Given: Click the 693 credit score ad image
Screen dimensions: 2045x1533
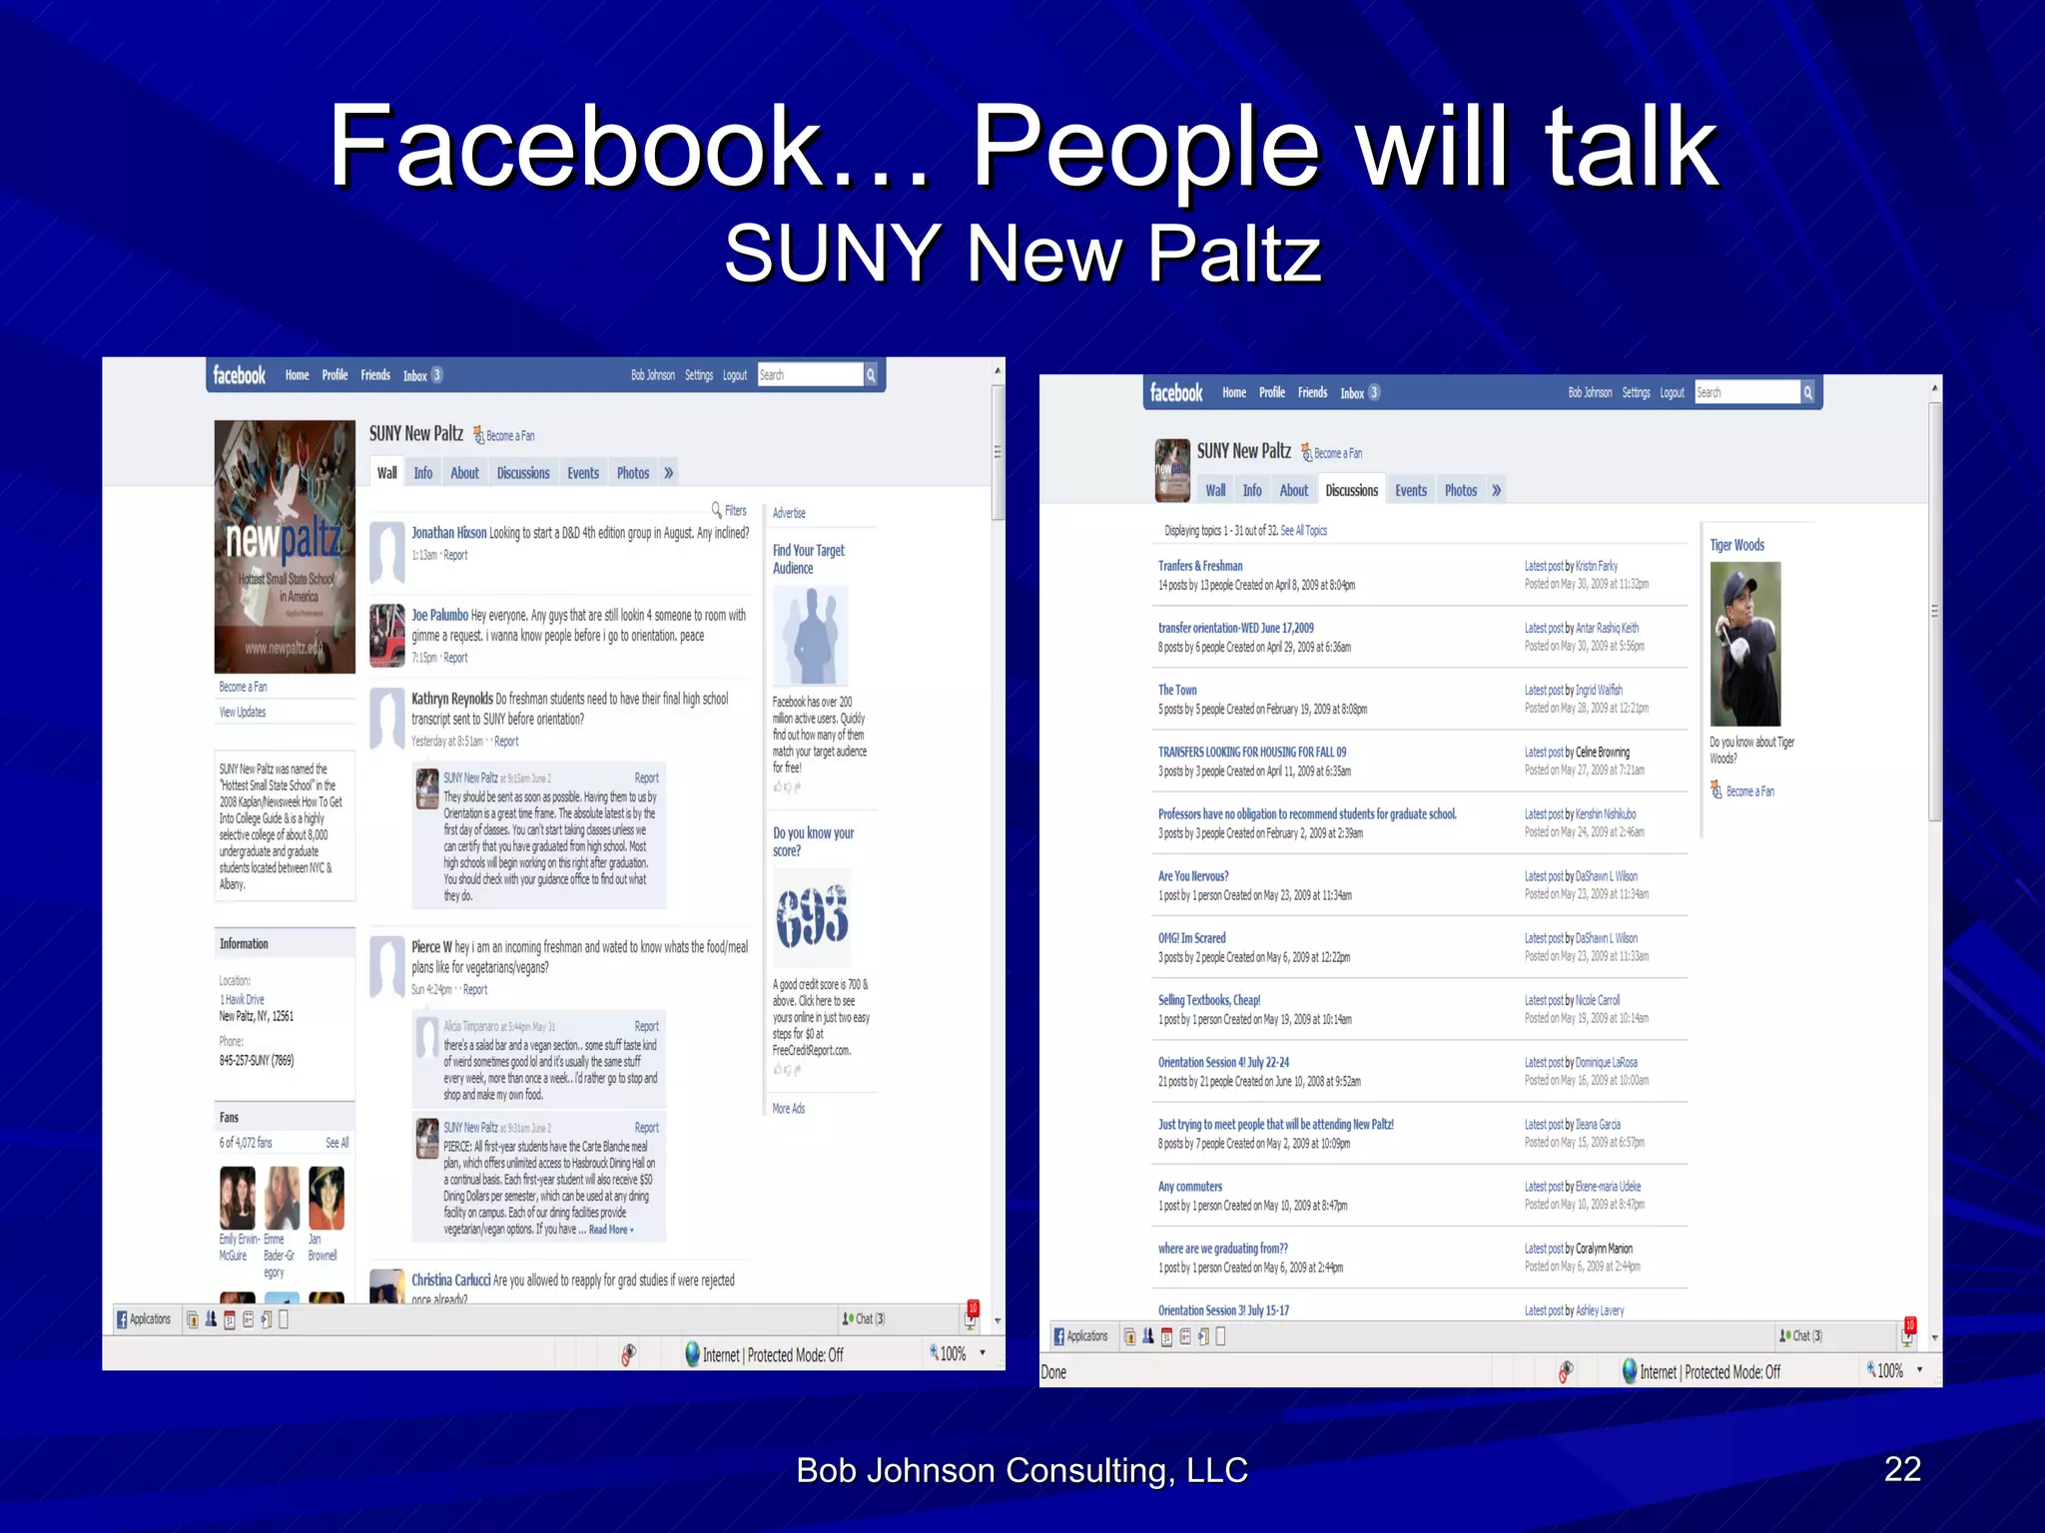Looking at the screenshot, I should [x=812, y=918].
